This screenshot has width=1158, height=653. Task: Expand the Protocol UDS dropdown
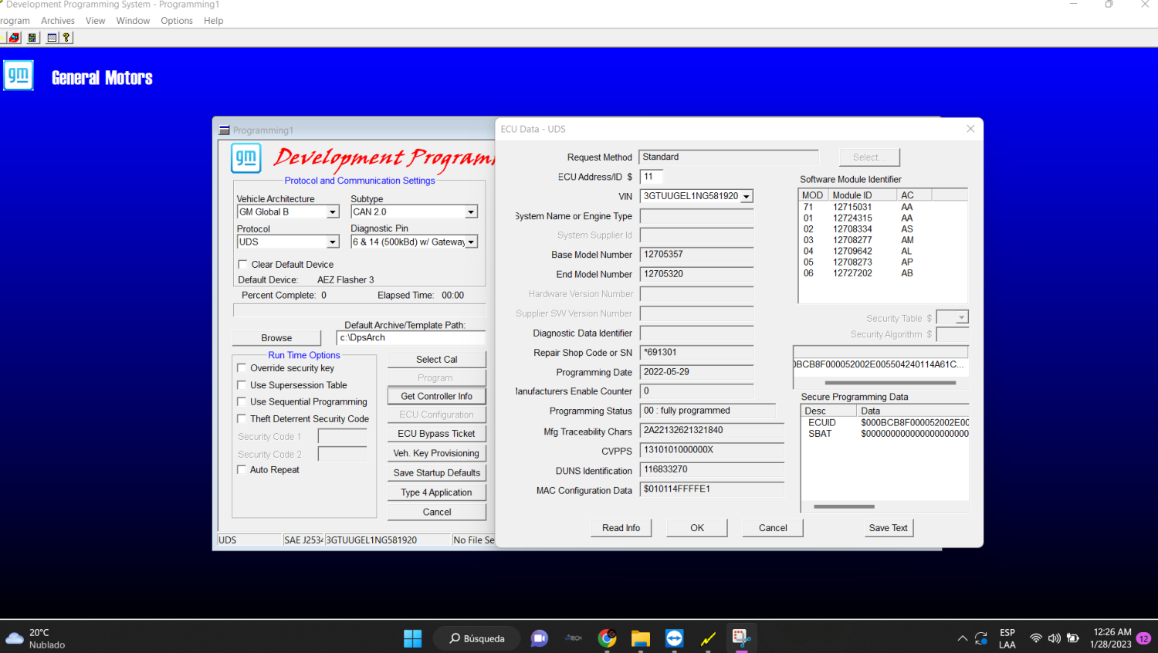tap(333, 242)
